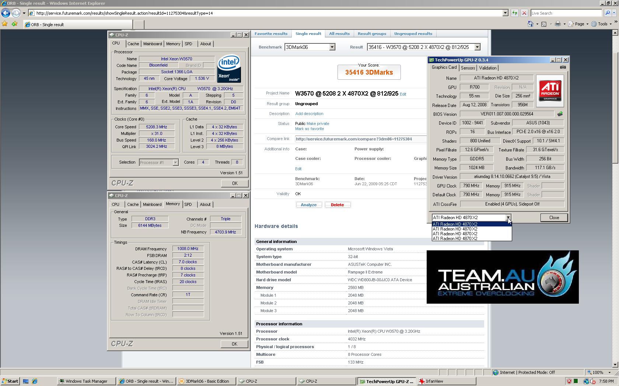Click Edit link next to project name
The image size is (619, 386).
(x=403, y=94)
